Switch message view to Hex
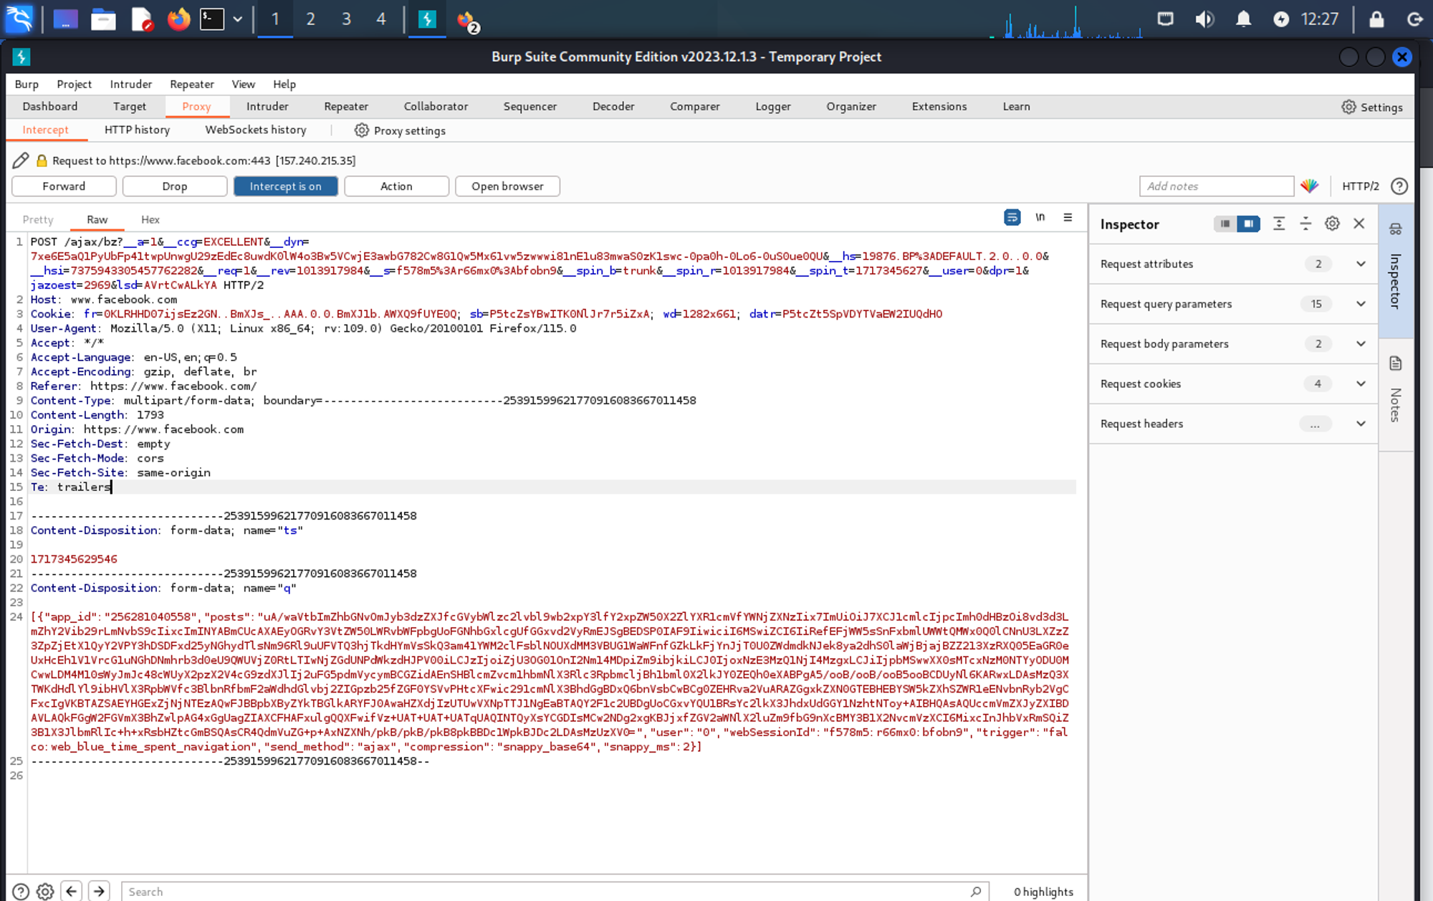The width and height of the screenshot is (1433, 901). click(x=150, y=219)
